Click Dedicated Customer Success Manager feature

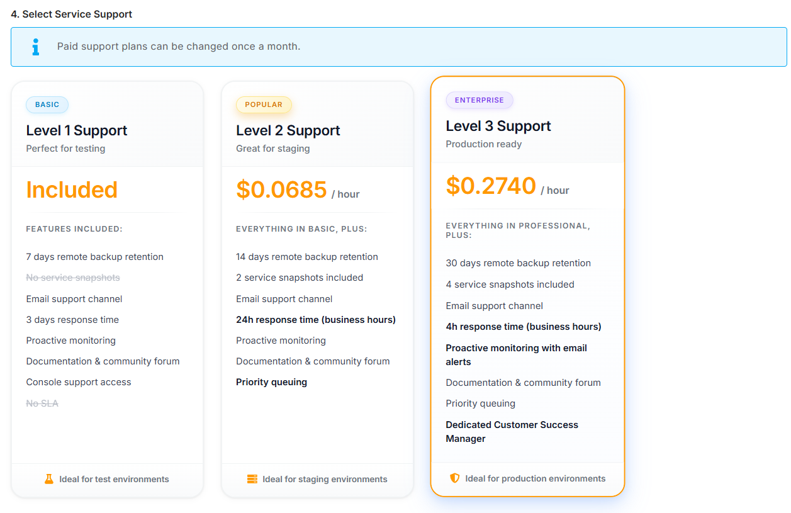point(512,432)
